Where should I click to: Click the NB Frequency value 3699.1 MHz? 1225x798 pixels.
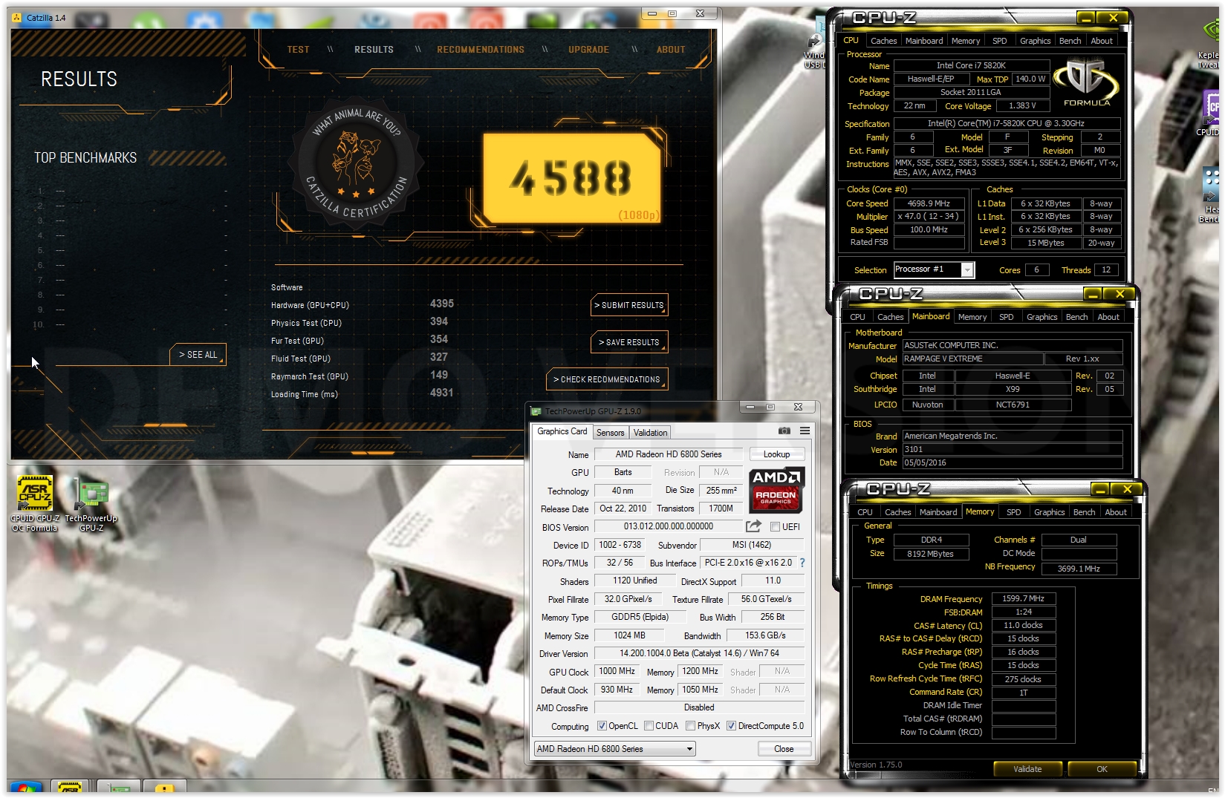click(x=1079, y=569)
